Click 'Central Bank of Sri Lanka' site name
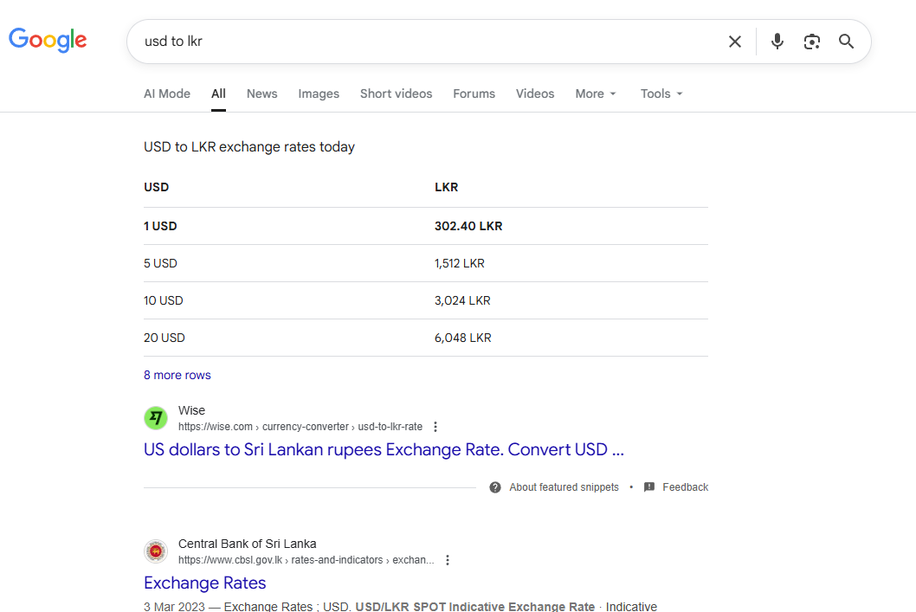Screen dimensions: 916x612 click(x=247, y=544)
